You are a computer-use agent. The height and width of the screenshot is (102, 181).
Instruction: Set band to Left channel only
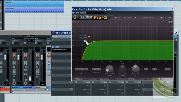click(77, 69)
